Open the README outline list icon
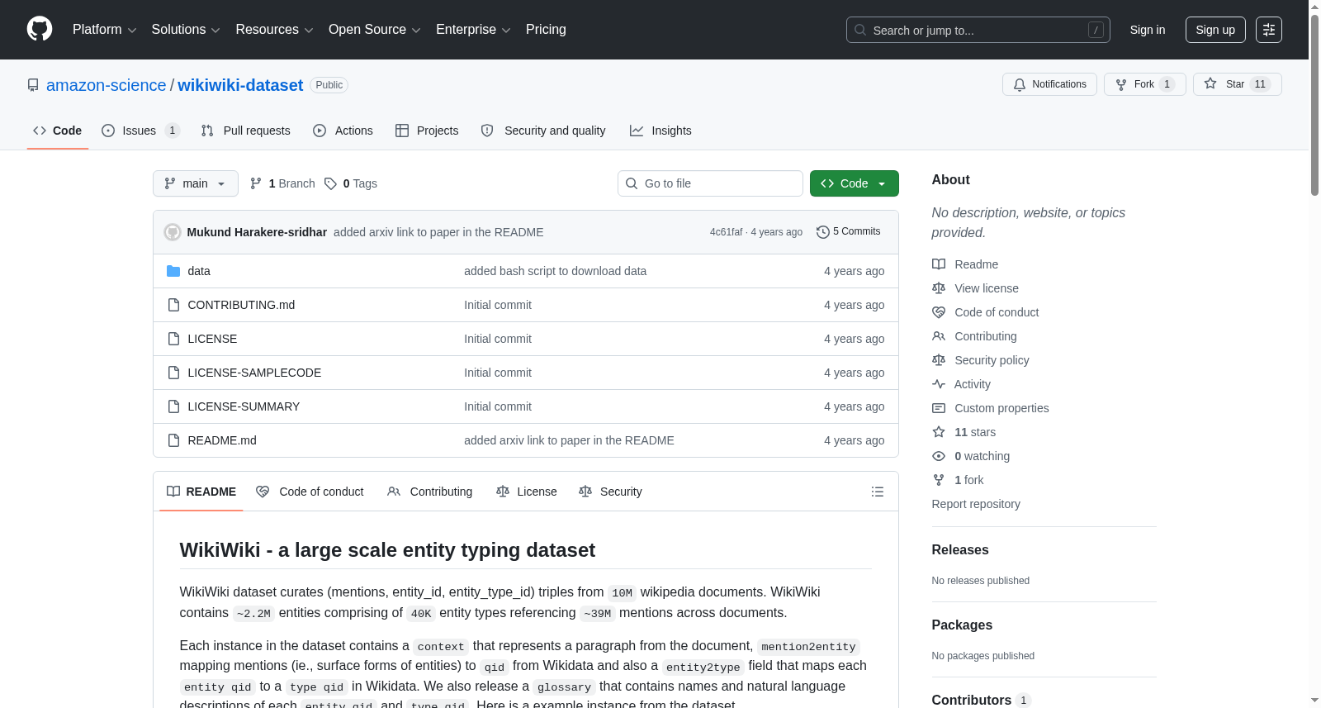The height and width of the screenshot is (708, 1321). (x=878, y=492)
